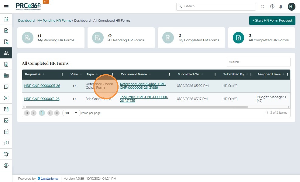Click Start HR Form Request button

point(272,20)
